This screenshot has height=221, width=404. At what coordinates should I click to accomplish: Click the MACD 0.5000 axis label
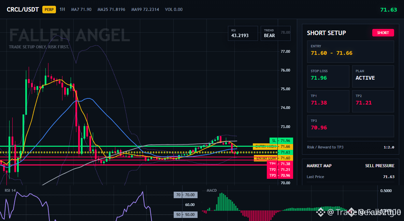[x=386, y=191]
